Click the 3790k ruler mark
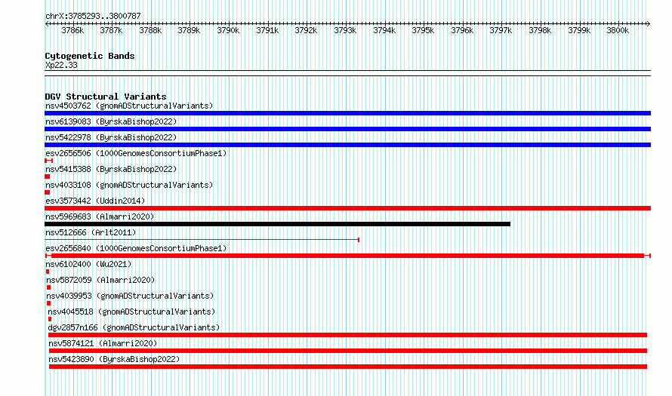 pos(228,30)
